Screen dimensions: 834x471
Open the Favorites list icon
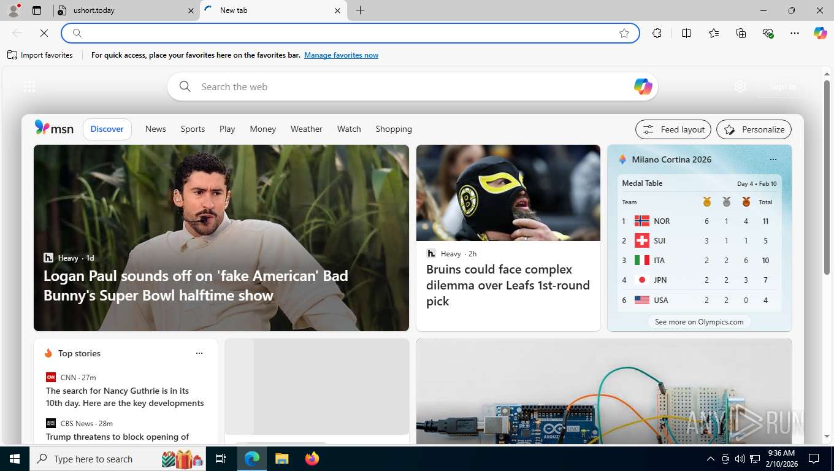pyautogui.click(x=714, y=33)
